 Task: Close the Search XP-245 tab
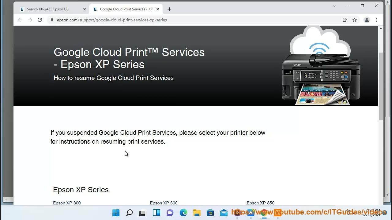coord(85,9)
